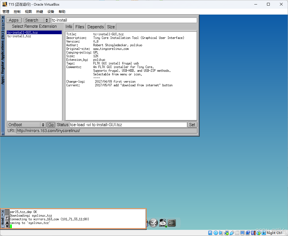The width and height of the screenshot is (288, 236).
Task: Click VirtualBox display status icon
Action: [x=243, y=233]
